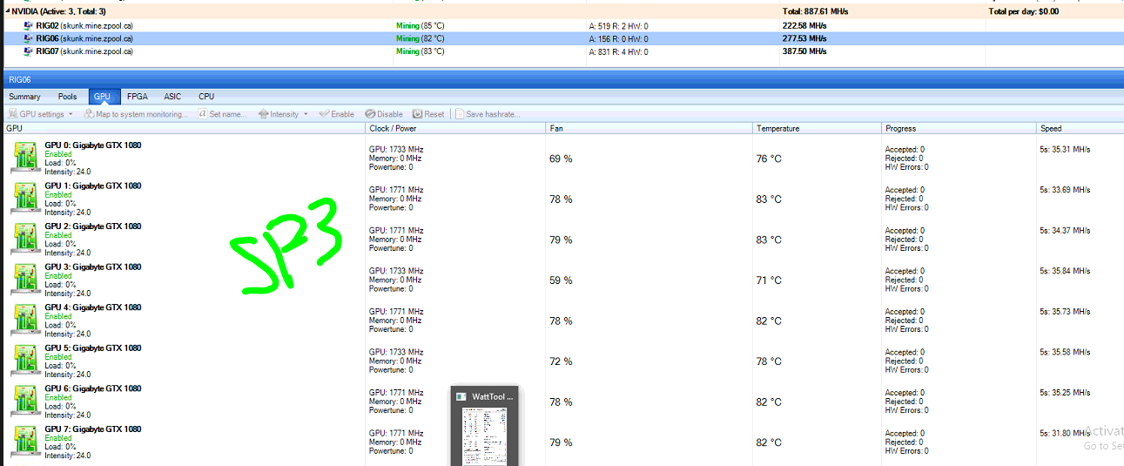Select GPU 3 card icon
This screenshot has width=1124, height=466.
[25, 280]
